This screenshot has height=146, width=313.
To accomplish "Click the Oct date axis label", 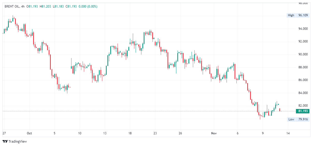I will click(29, 133).
